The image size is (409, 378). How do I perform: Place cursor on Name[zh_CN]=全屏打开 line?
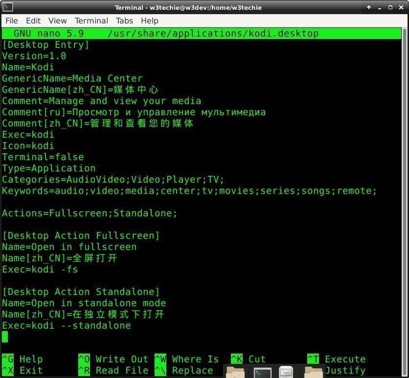tap(60, 258)
